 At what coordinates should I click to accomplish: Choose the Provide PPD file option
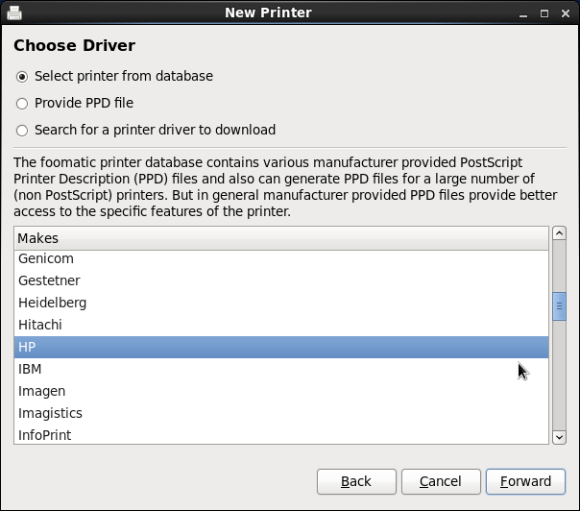[x=22, y=103]
